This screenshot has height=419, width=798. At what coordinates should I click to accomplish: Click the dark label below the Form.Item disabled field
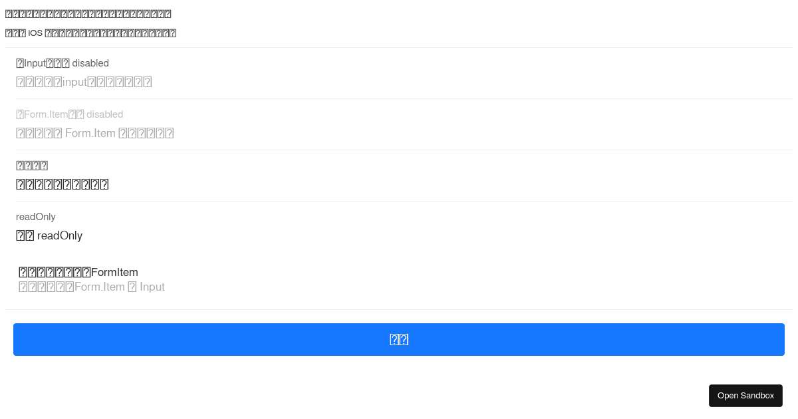pyautogui.click(x=32, y=166)
